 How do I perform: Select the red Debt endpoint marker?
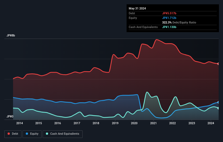pyautogui.click(x=218, y=64)
